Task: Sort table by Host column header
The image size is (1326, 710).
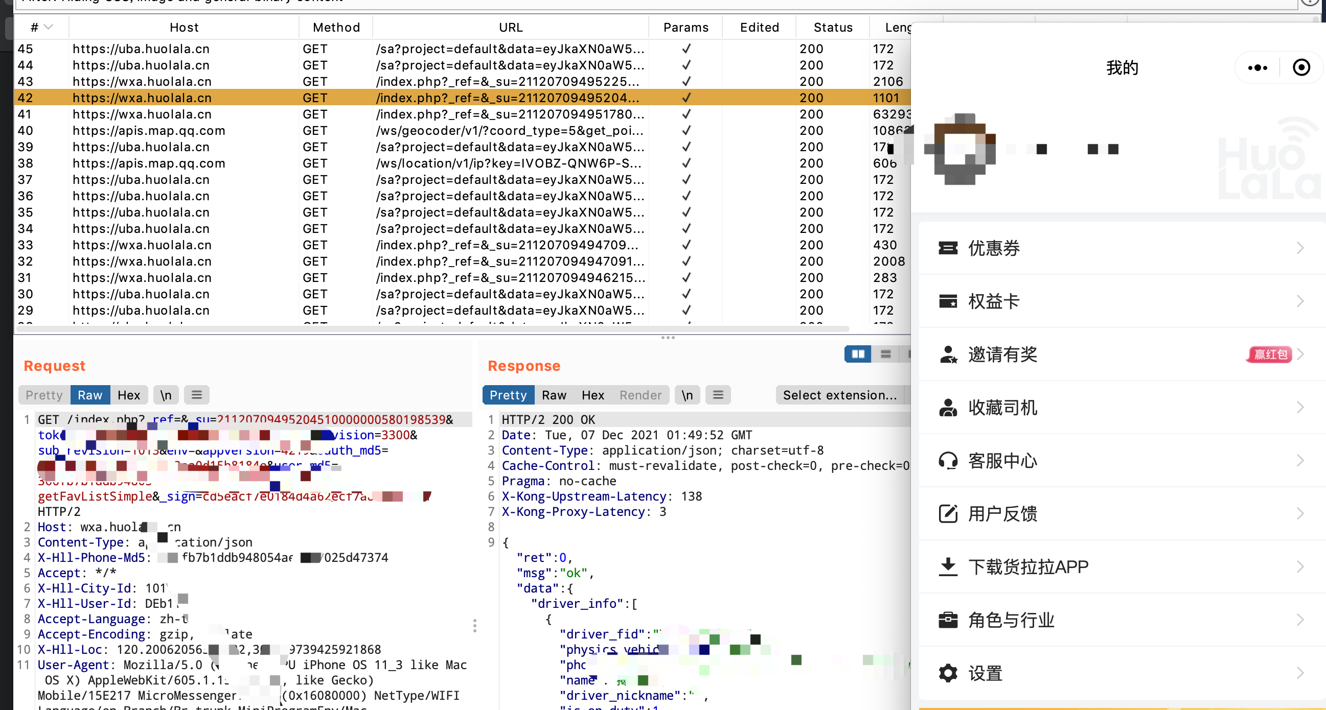Action: coord(185,27)
